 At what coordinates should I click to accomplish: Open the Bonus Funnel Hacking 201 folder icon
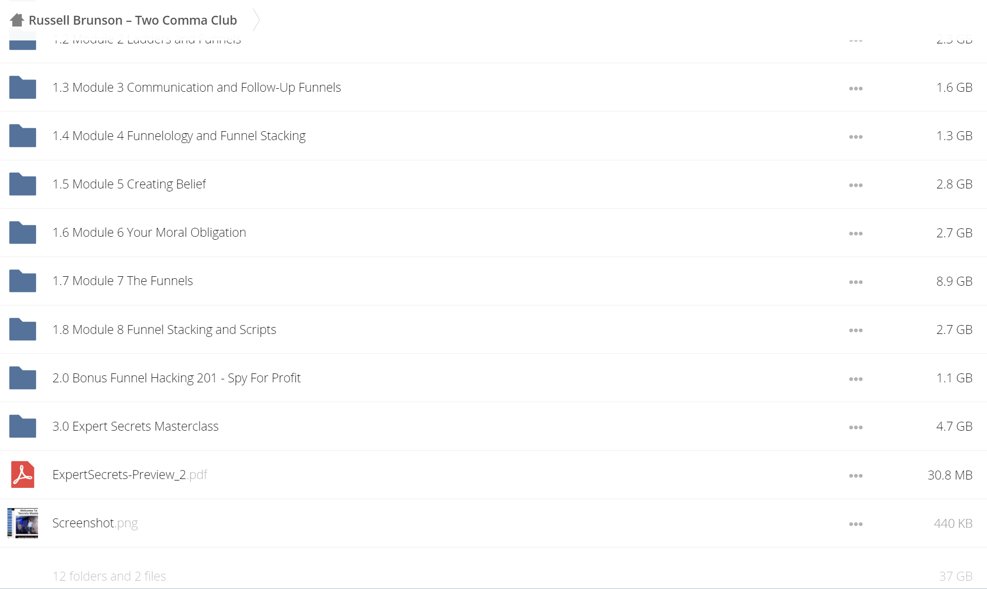point(23,378)
